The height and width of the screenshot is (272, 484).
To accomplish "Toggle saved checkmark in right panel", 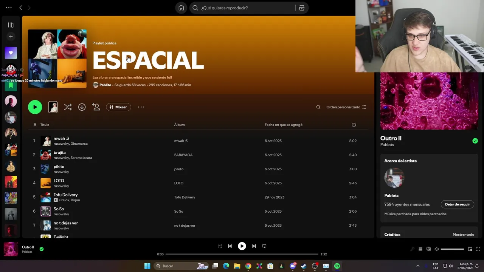I will pyautogui.click(x=475, y=141).
